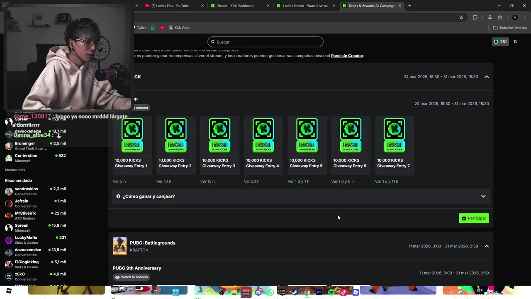Open Jefrain recommended channel
The image size is (531, 299).
click(x=35, y=203)
